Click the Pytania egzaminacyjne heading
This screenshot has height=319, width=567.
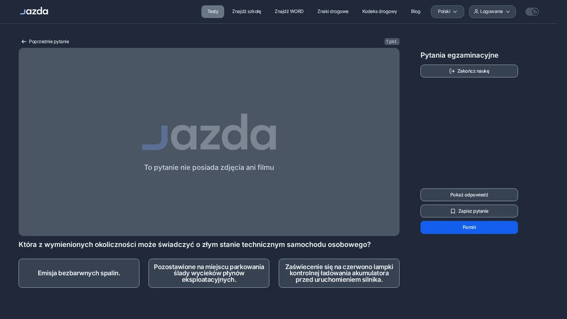459,55
